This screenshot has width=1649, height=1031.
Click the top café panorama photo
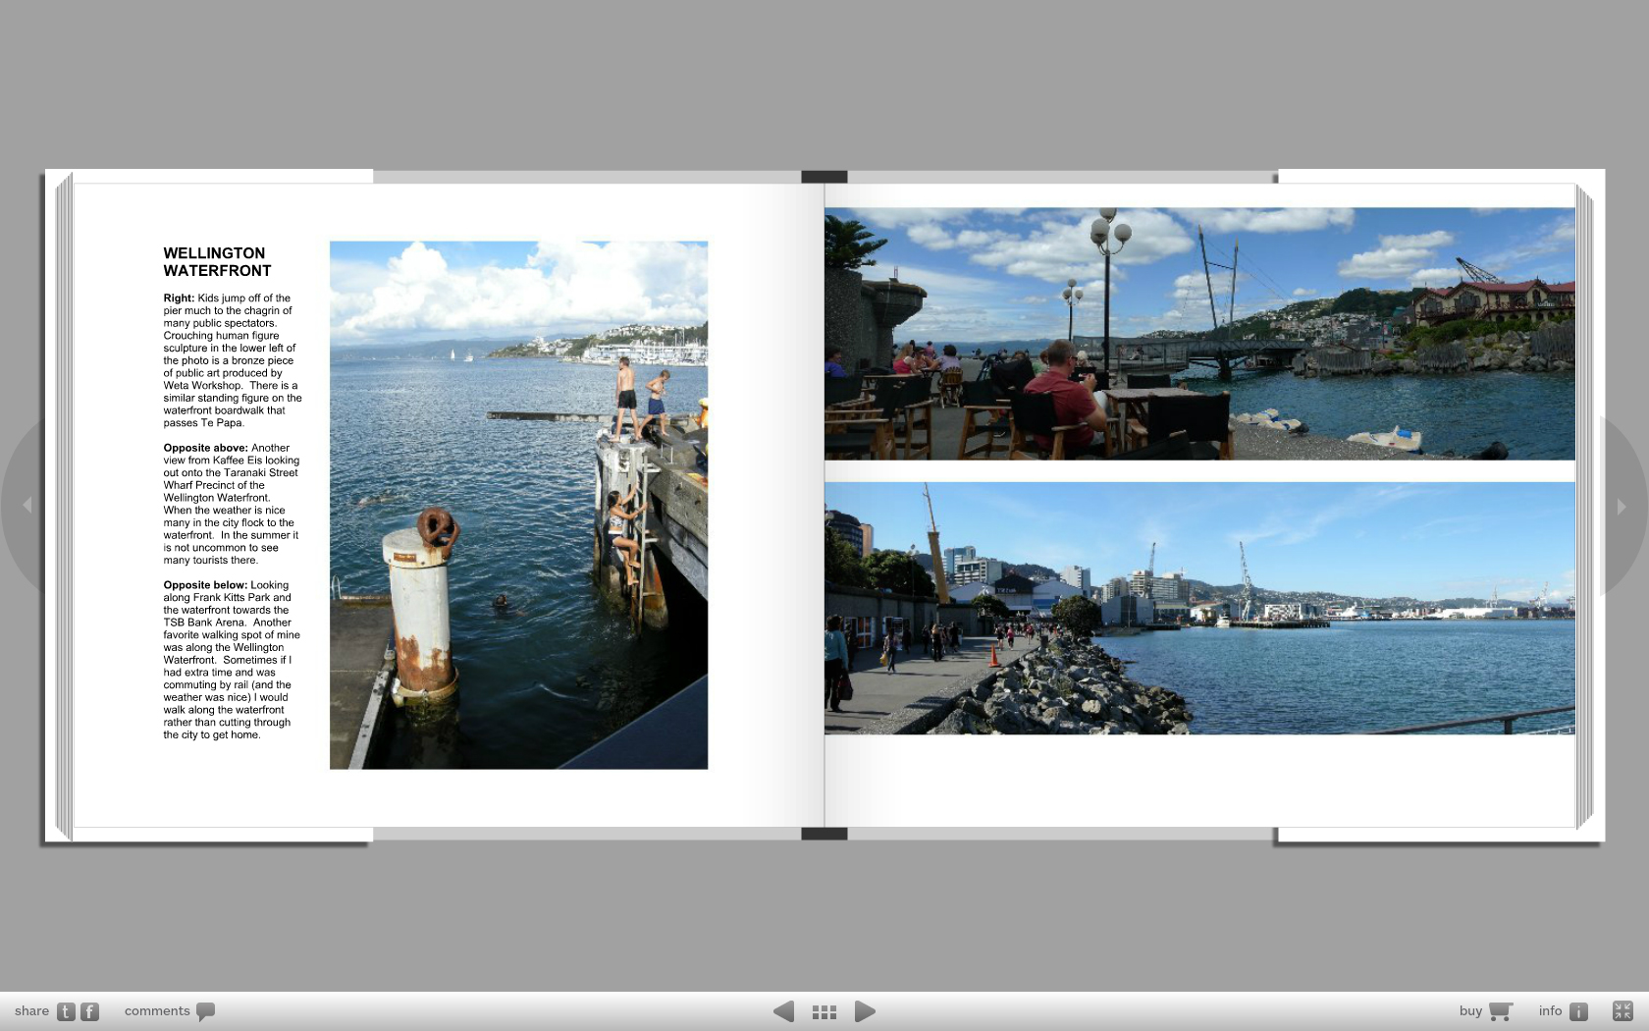click(x=1199, y=334)
